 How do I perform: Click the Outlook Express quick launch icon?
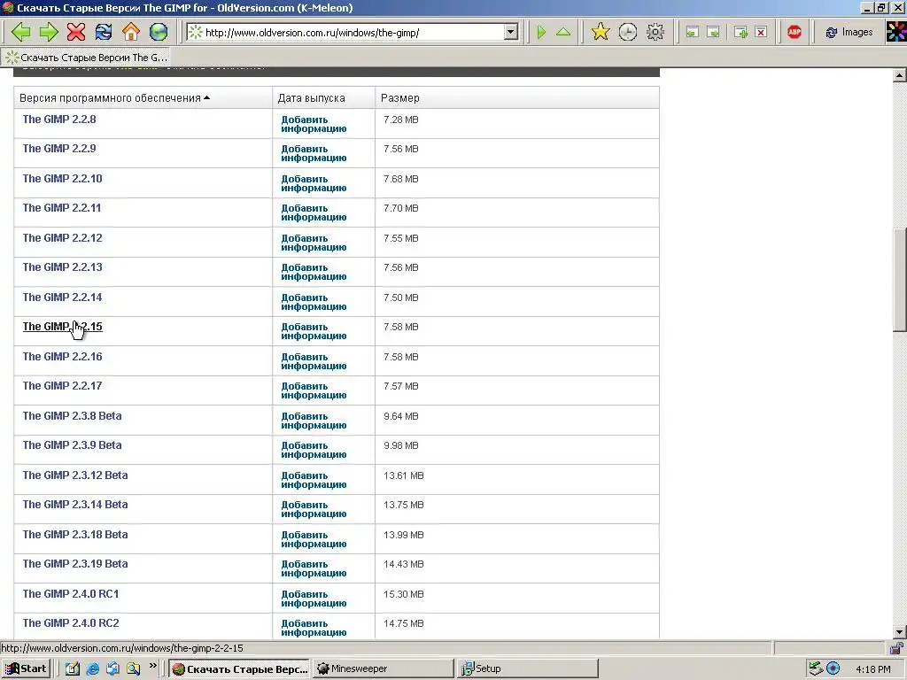[112, 669]
